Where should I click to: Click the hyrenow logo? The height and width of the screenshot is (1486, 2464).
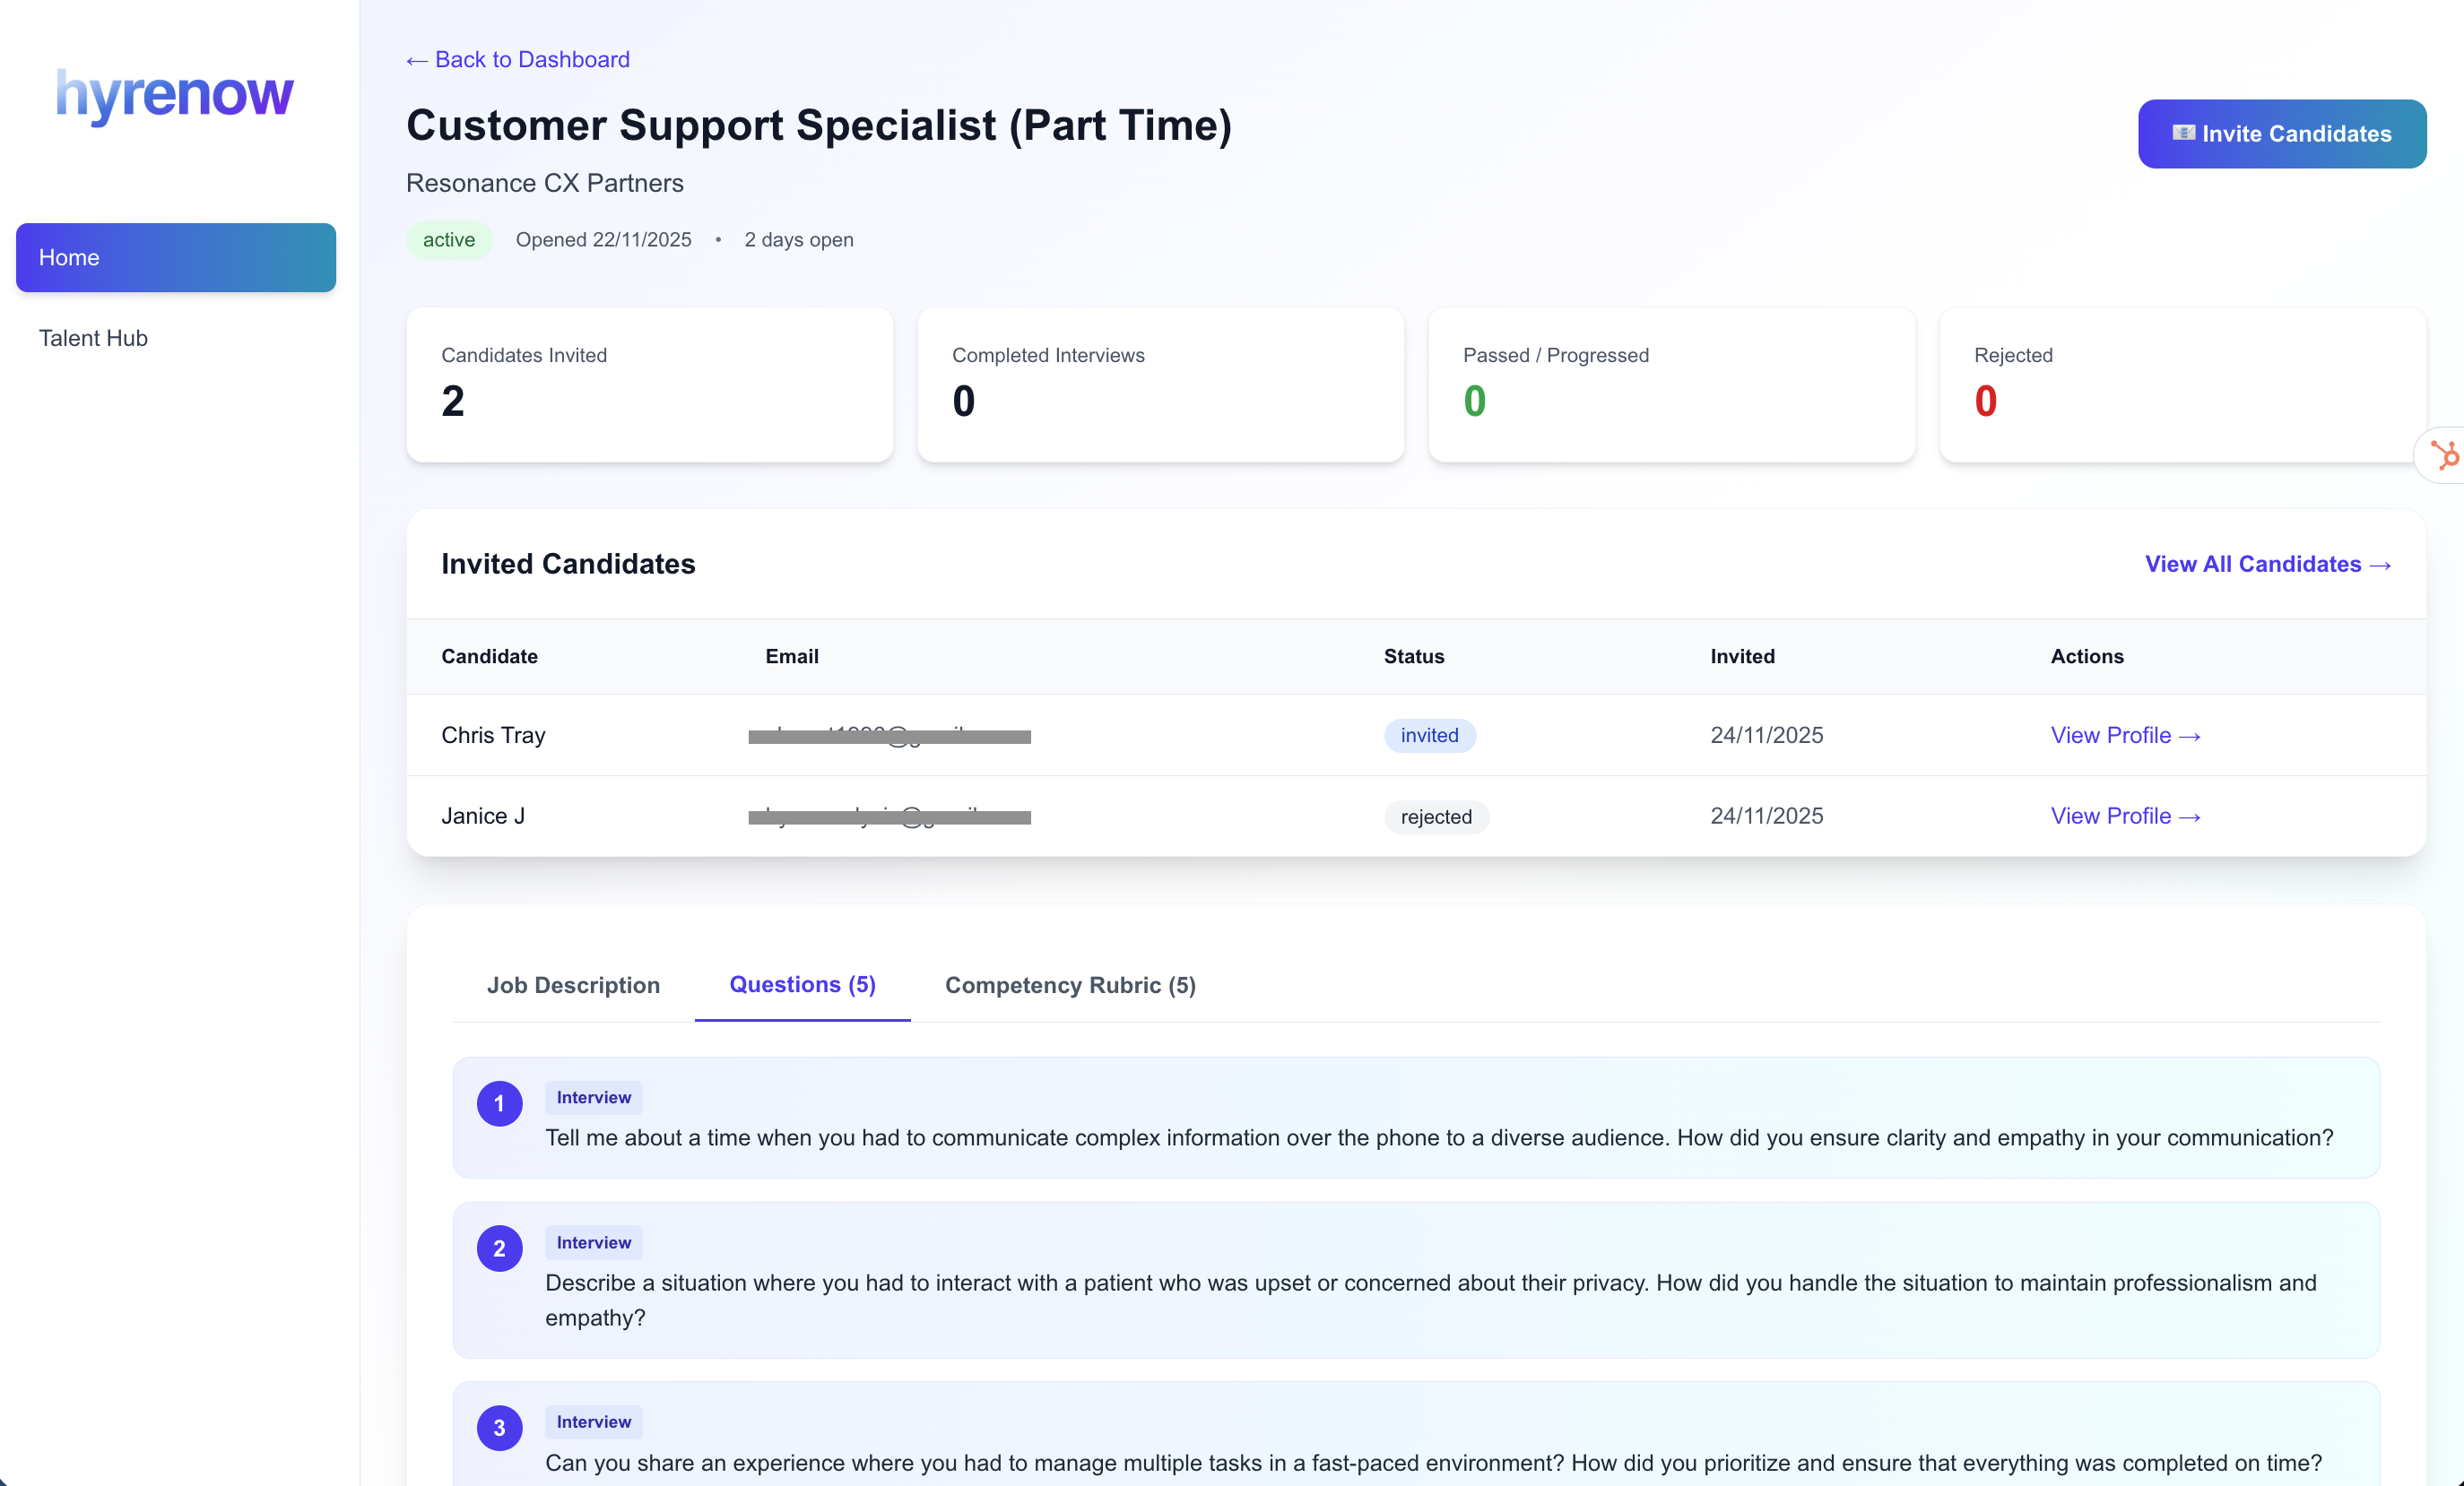(x=175, y=94)
